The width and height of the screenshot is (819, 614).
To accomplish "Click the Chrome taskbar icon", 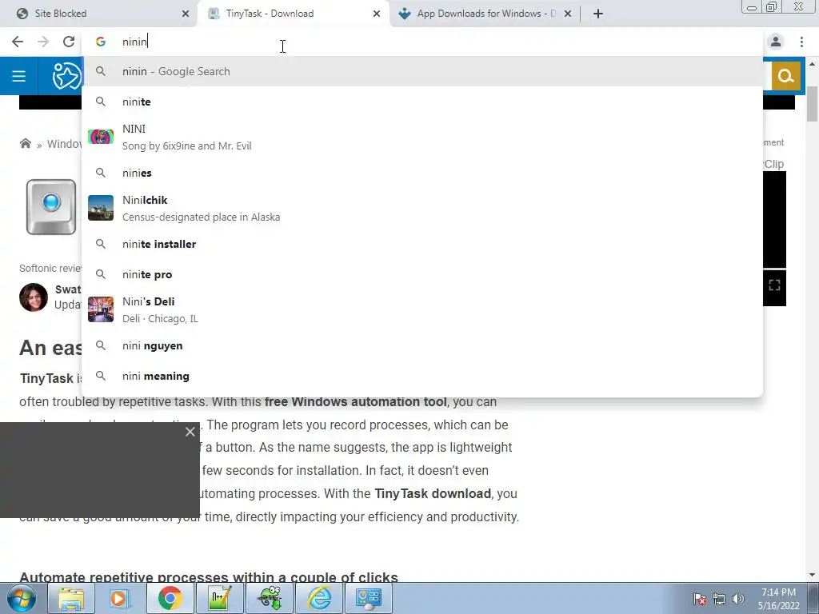I will click(x=170, y=598).
